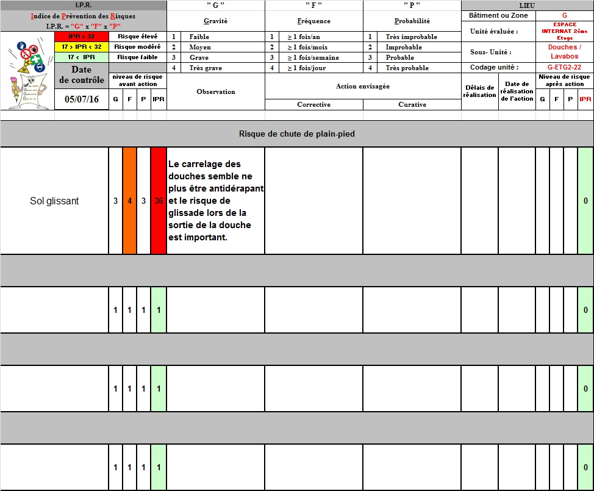The image size is (594, 491).
Task: Click the control date cell 05/07/16
Action: (81, 99)
